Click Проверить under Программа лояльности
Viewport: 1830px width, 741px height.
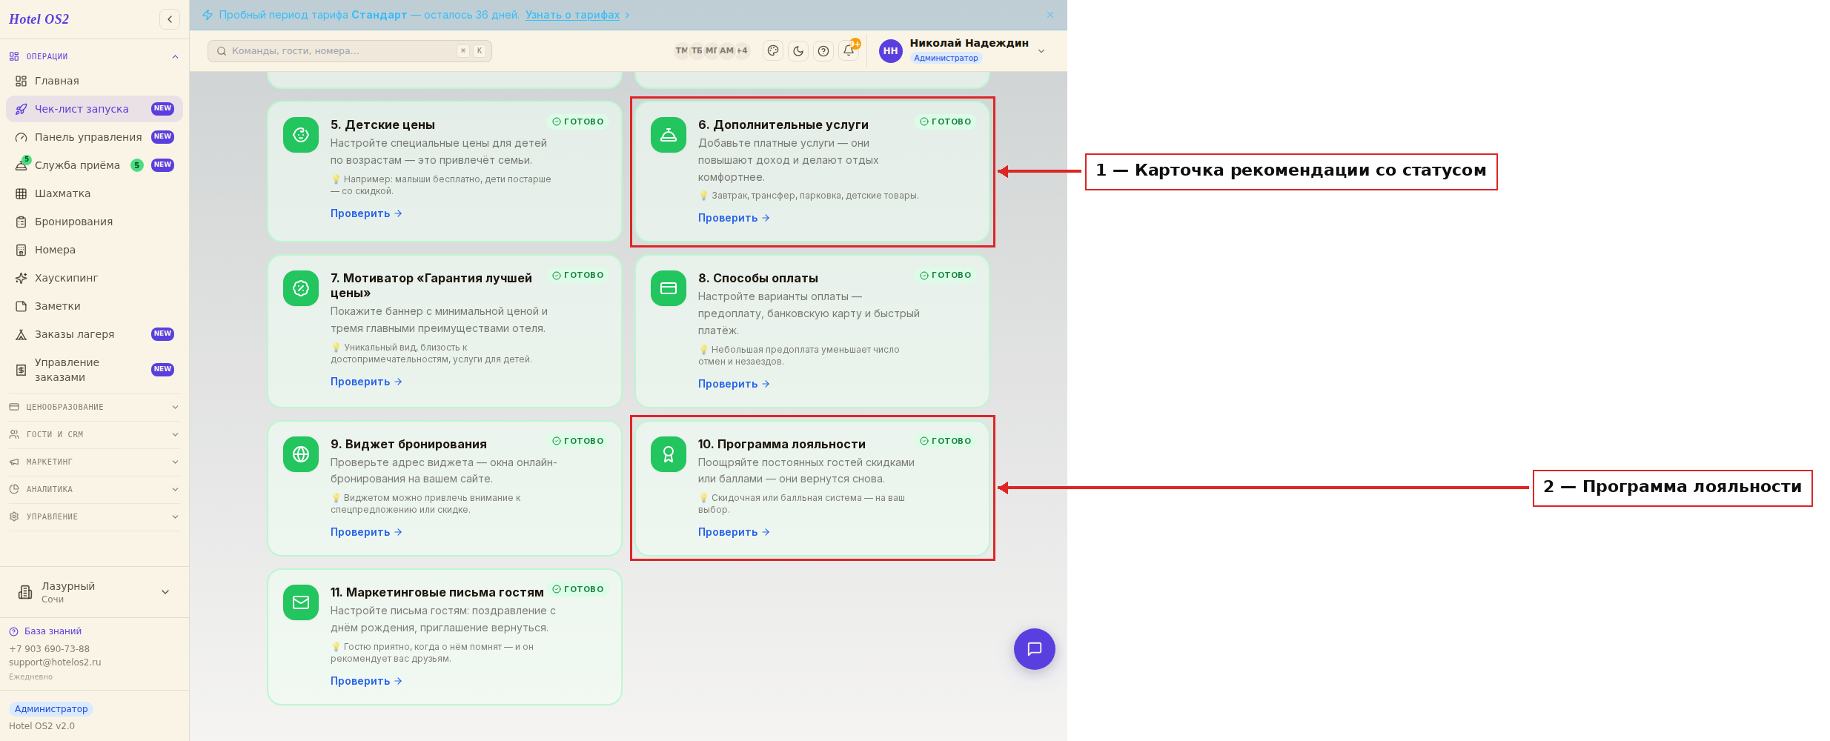[x=734, y=532]
